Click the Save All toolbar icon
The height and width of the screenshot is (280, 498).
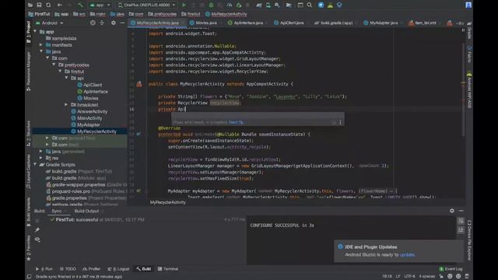(x=39, y=5)
